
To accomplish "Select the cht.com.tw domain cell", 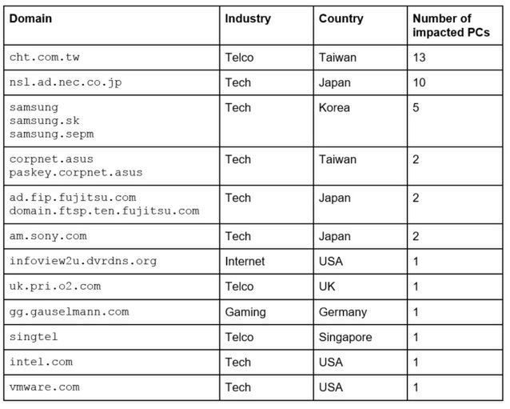I will 45,58.
